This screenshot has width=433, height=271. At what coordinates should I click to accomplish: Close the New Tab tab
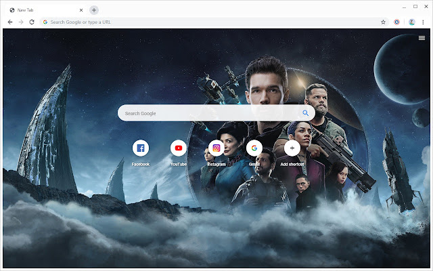click(81, 10)
